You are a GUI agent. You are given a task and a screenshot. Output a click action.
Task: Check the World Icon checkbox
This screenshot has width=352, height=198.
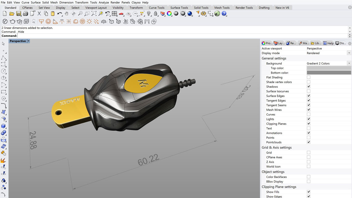coord(309,166)
